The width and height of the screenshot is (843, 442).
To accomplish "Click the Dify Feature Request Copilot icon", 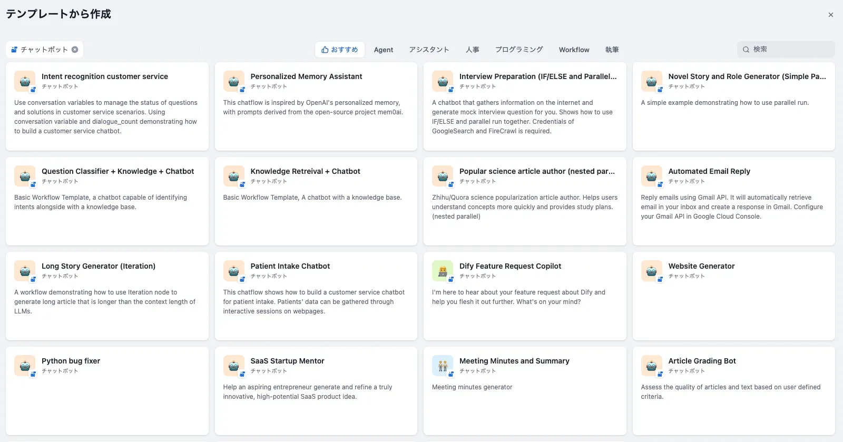I will point(443,271).
